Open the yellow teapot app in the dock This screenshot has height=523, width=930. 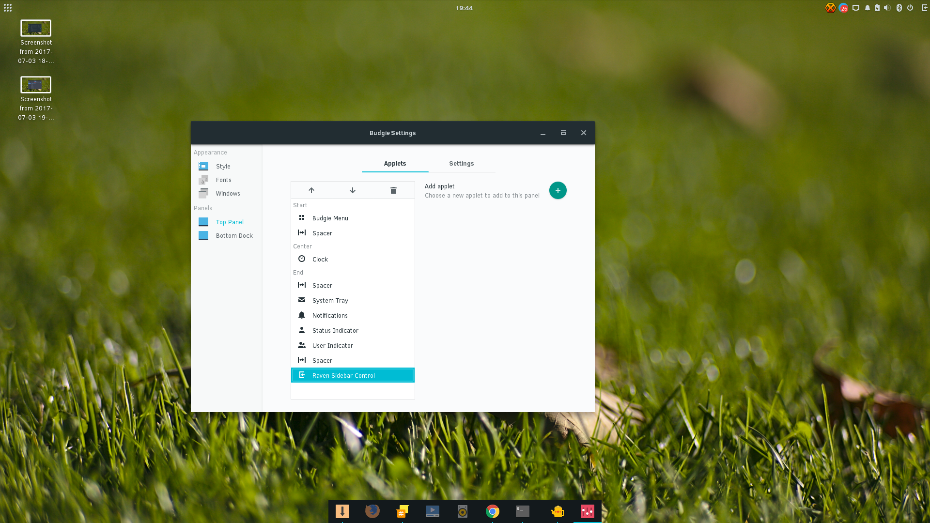tap(558, 511)
